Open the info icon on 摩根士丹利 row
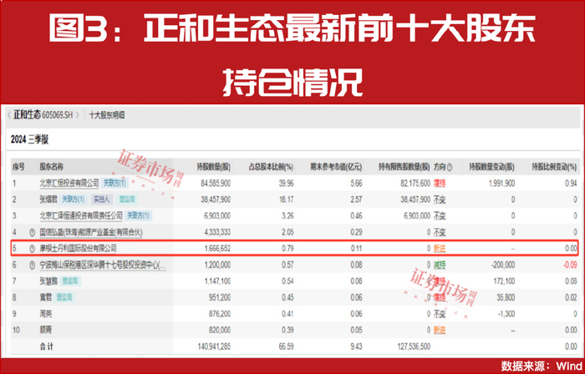The height and width of the screenshot is (374, 585). [33, 249]
